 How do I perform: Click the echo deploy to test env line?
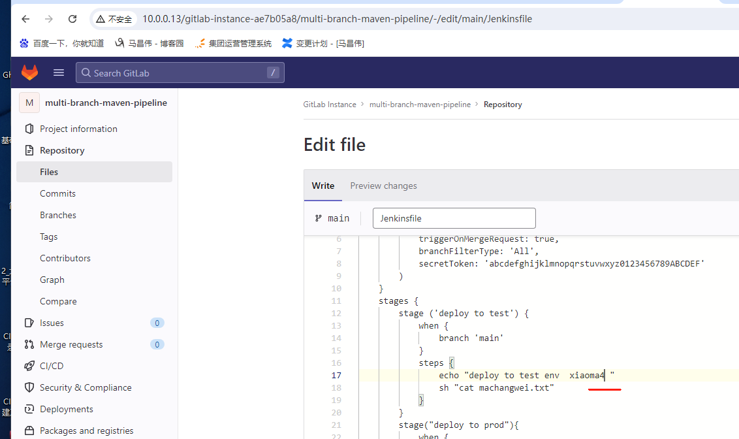[x=526, y=376]
